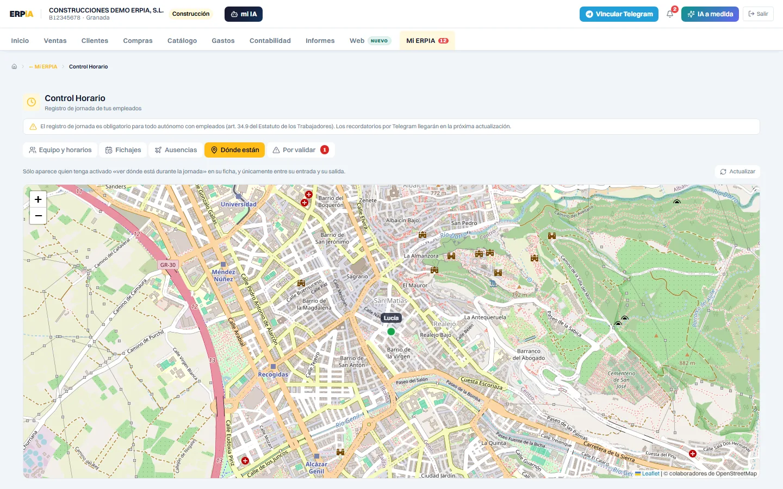Click the Recogidas label on map
Image resolution: width=783 pixels, height=489 pixels.
coord(273,375)
